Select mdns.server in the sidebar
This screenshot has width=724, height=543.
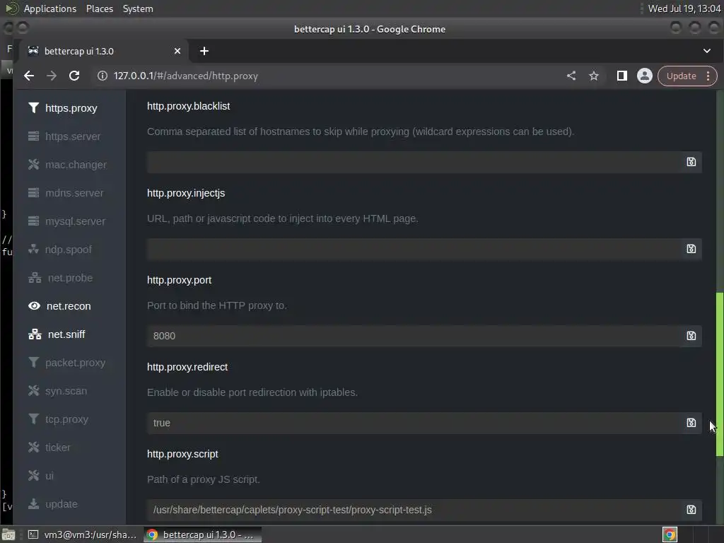(74, 192)
